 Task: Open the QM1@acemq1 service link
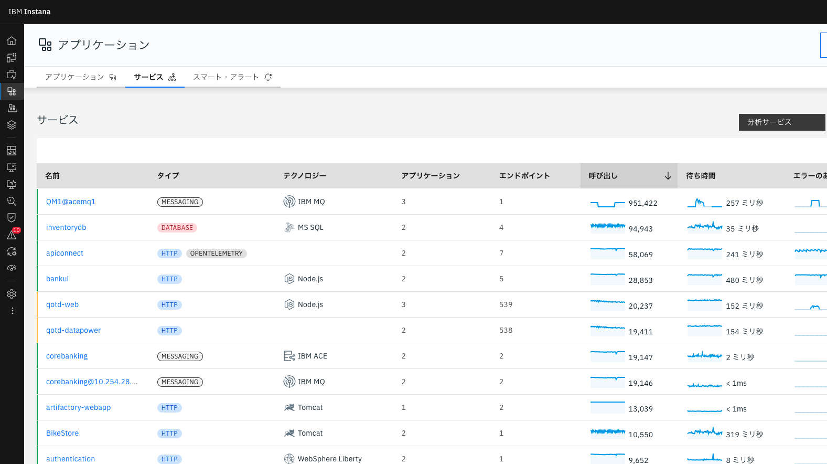point(71,202)
